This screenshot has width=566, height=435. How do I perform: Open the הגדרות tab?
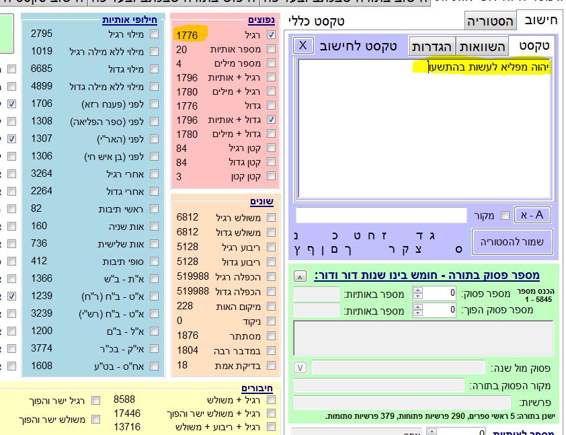[432, 46]
